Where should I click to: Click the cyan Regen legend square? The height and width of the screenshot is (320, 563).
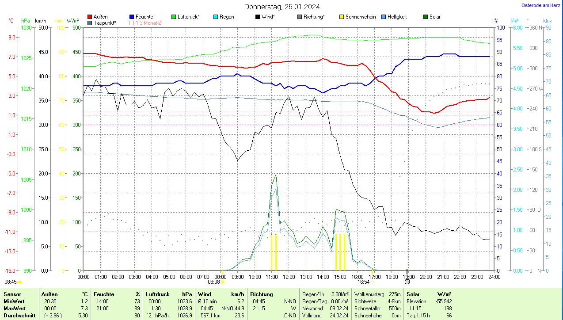[x=216, y=17]
